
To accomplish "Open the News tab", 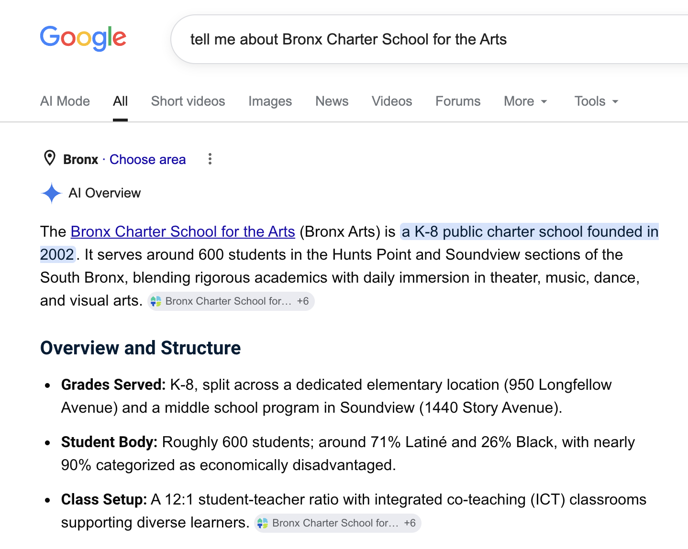I will [332, 101].
